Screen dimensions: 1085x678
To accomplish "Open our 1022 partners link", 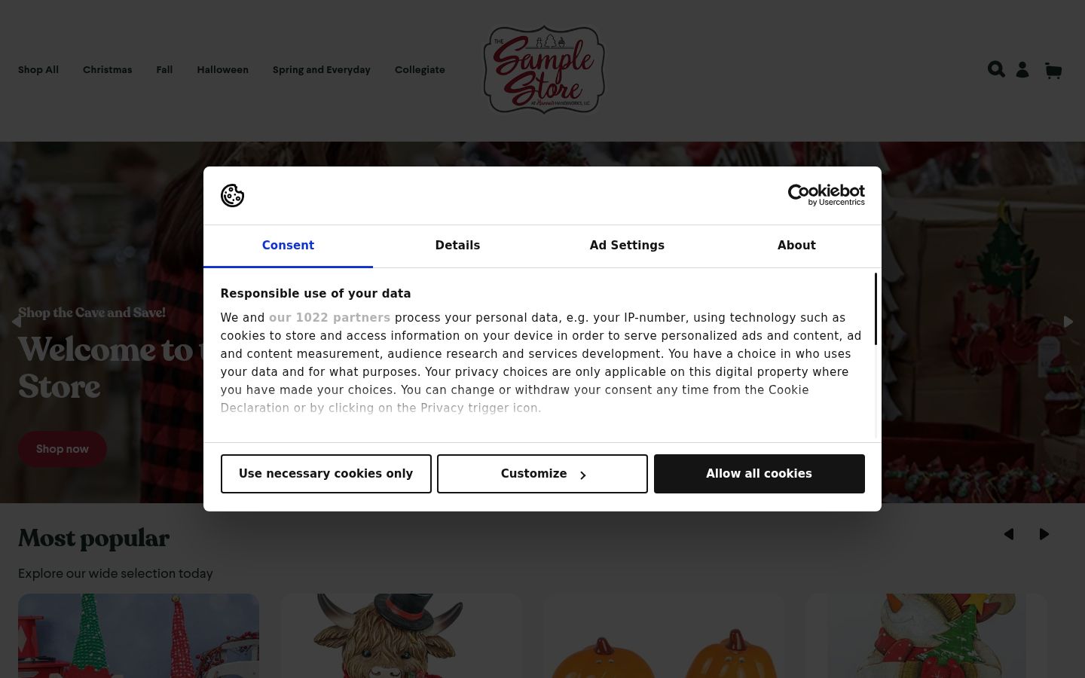I will click(329, 318).
